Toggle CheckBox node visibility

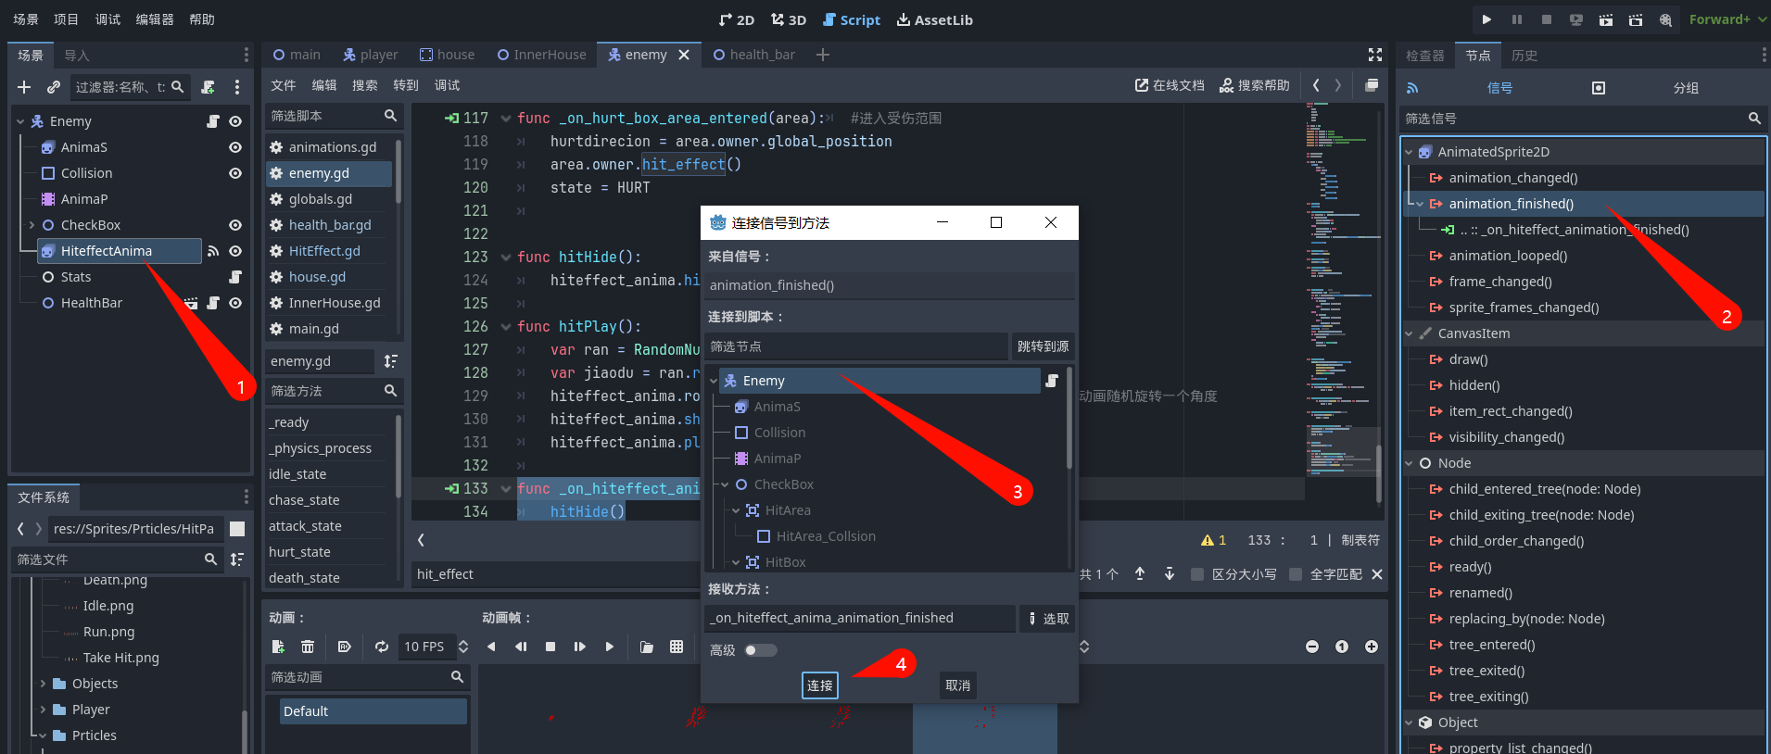coord(235,225)
